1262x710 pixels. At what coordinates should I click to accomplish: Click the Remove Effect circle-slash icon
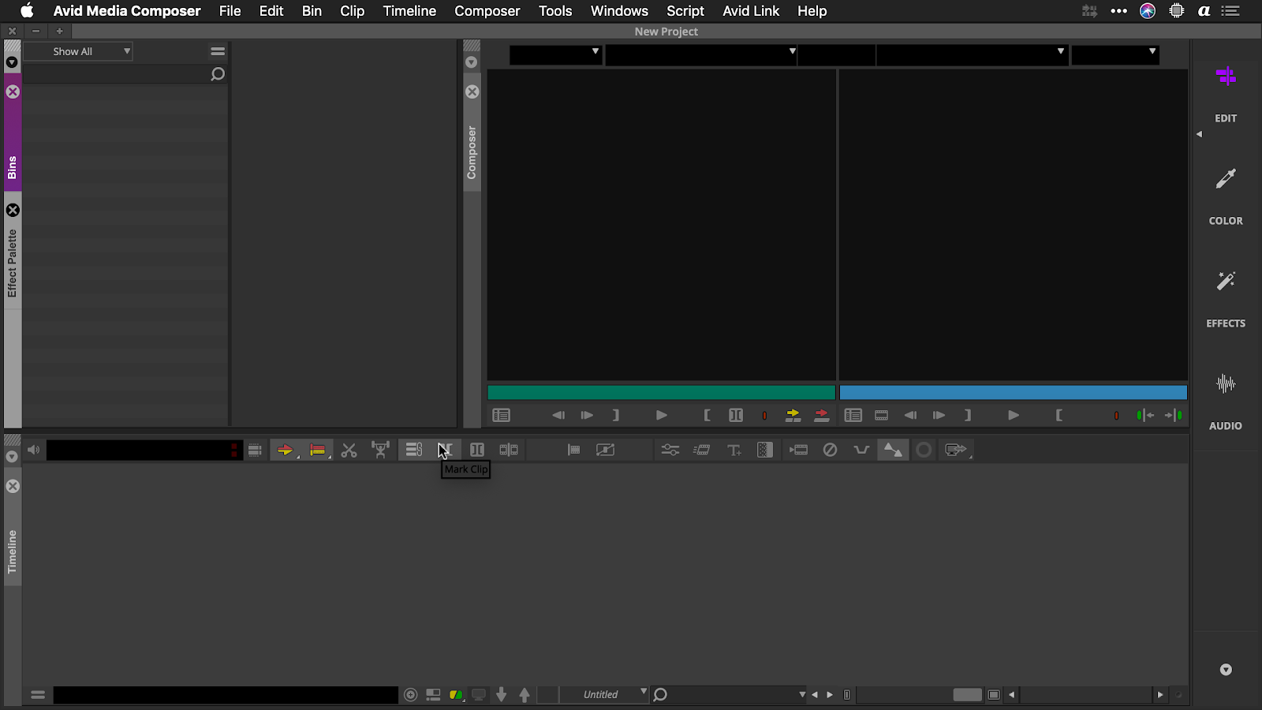pos(830,450)
